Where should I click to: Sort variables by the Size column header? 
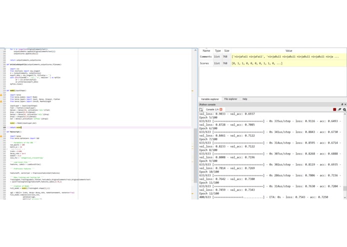click(227, 50)
